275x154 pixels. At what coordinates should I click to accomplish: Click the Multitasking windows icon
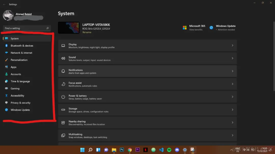tap(63, 135)
